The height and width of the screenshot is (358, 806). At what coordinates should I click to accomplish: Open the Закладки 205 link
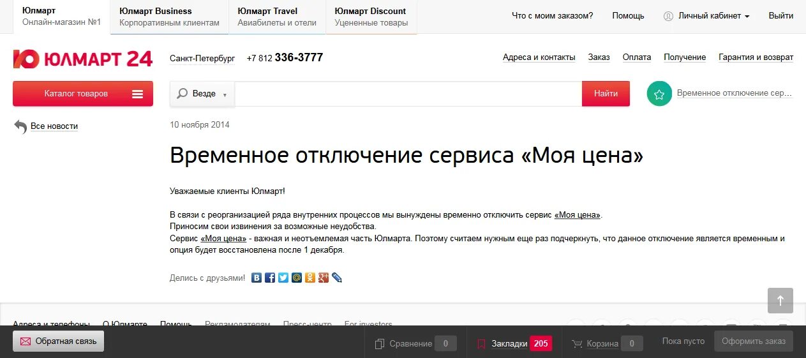click(509, 344)
